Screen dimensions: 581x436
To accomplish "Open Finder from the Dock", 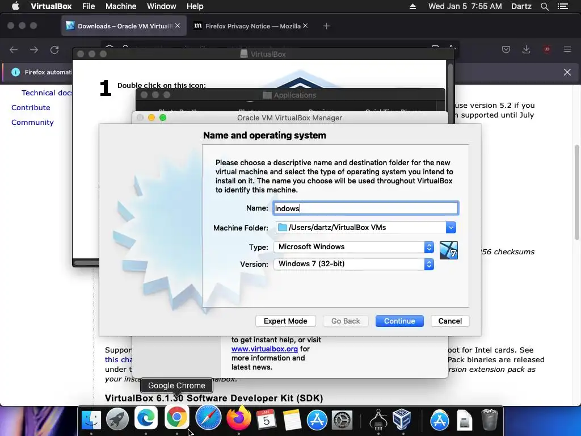I will coord(91,420).
